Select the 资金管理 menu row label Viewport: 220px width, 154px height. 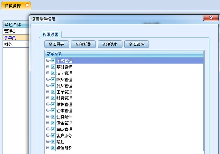tap(64, 123)
